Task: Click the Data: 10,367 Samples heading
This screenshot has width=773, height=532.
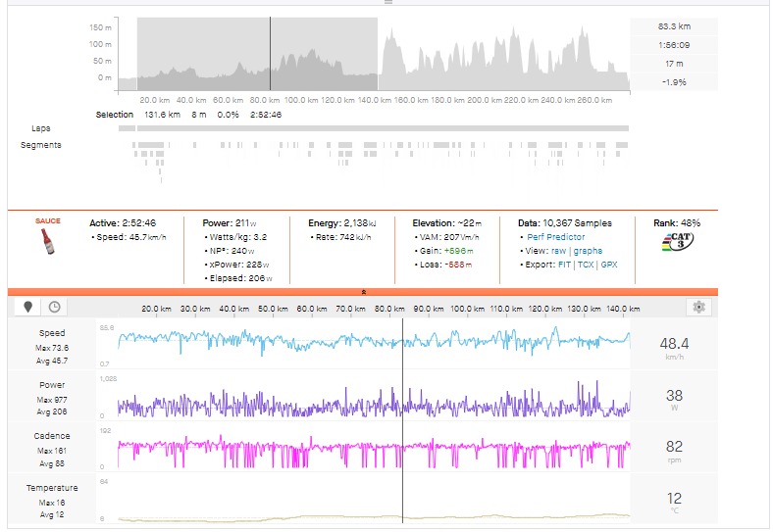Action: point(564,223)
